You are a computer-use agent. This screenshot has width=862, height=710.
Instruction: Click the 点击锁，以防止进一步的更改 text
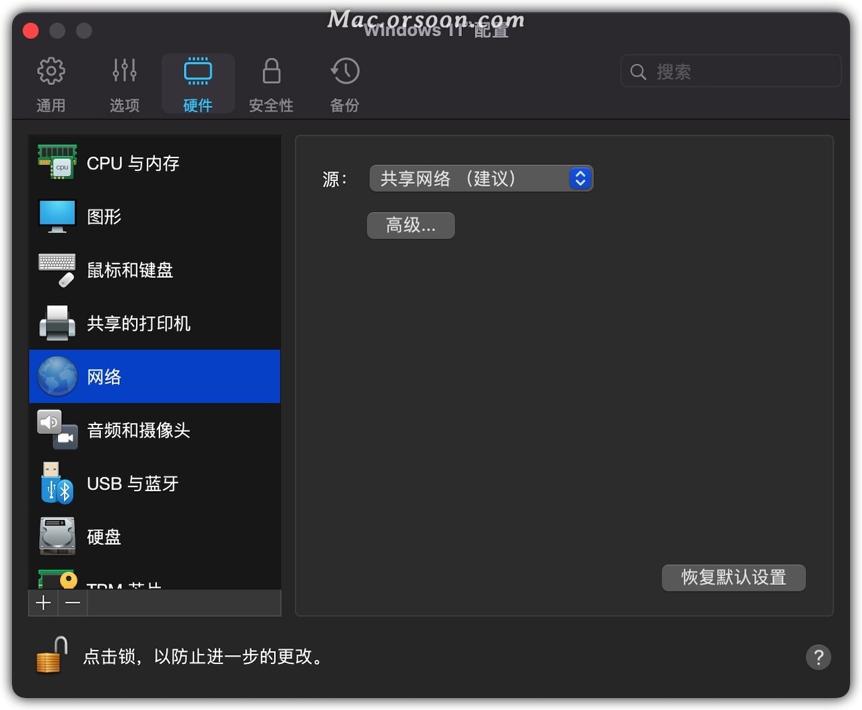pos(203,656)
